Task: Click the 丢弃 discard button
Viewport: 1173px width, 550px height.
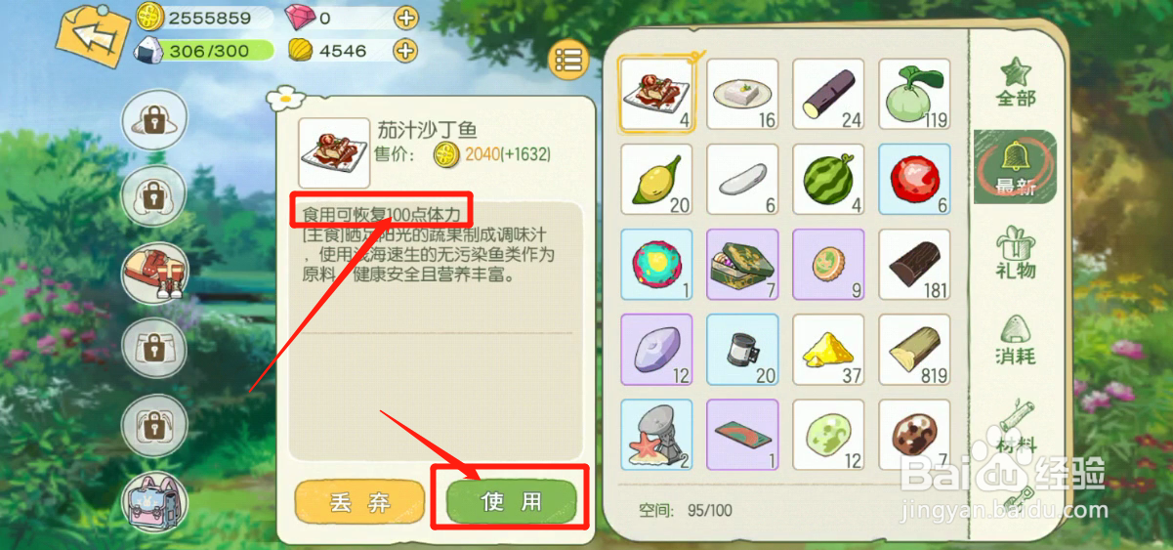Action: [x=359, y=502]
